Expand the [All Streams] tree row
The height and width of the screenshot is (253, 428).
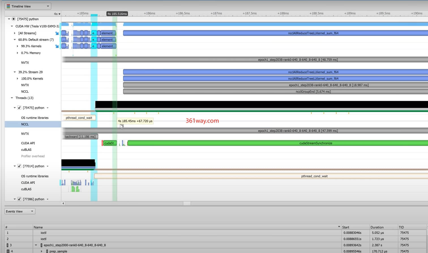point(15,33)
